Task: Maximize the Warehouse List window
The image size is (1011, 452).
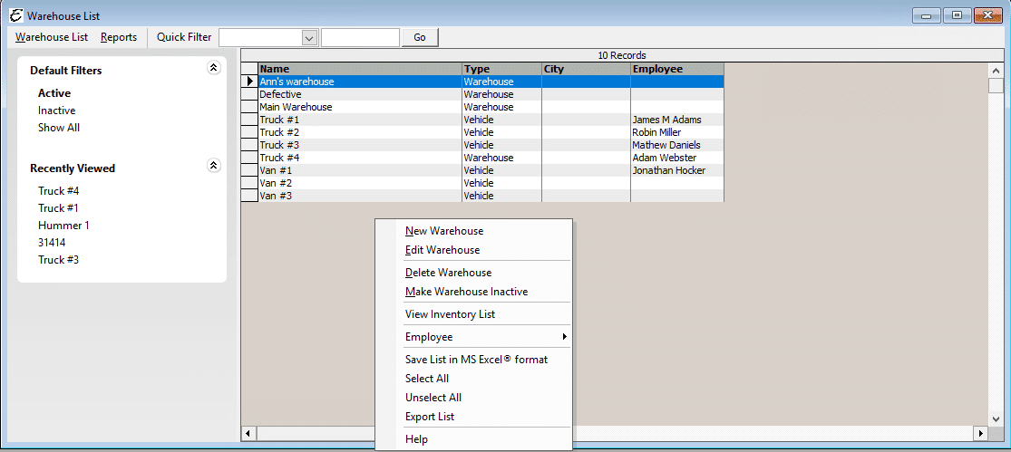Action: tap(958, 14)
